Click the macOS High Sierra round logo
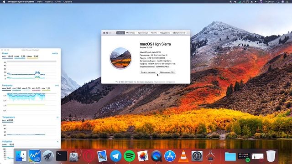The image size is (292, 164). [x=120, y=58]
